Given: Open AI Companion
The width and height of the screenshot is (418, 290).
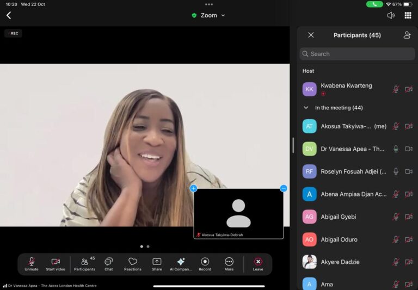Looking at the screenshot, I should click(181, 264).
